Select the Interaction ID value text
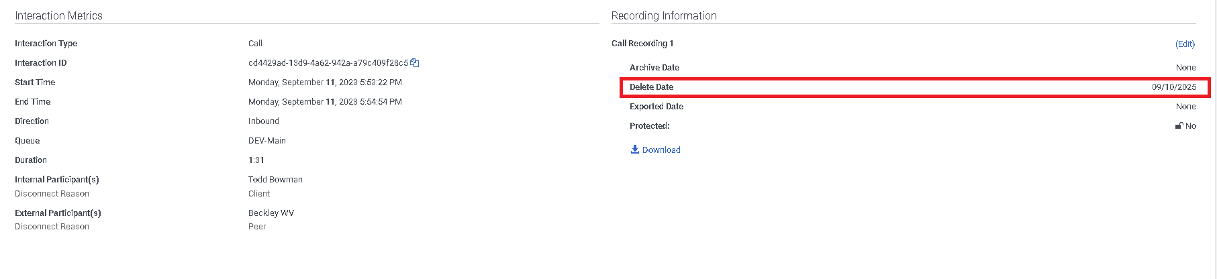 (x=328, y=63)
